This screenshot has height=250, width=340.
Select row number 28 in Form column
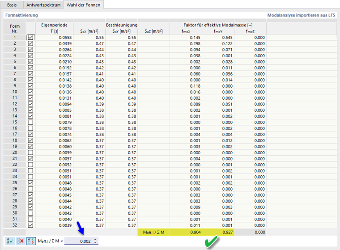14,201
